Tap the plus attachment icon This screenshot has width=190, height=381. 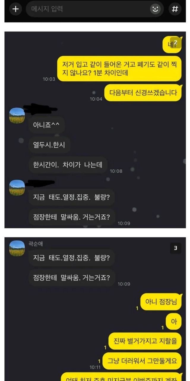point(15,9)
